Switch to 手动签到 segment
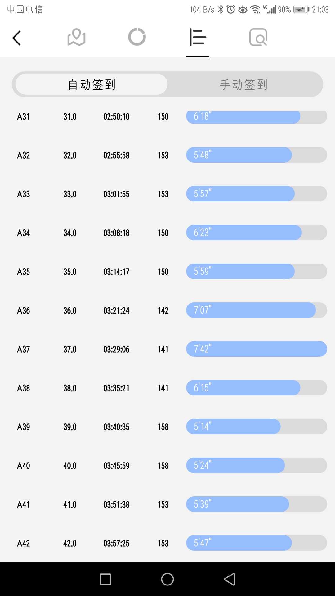This screenshot has width=335, height=596. (x=244, y=84)
